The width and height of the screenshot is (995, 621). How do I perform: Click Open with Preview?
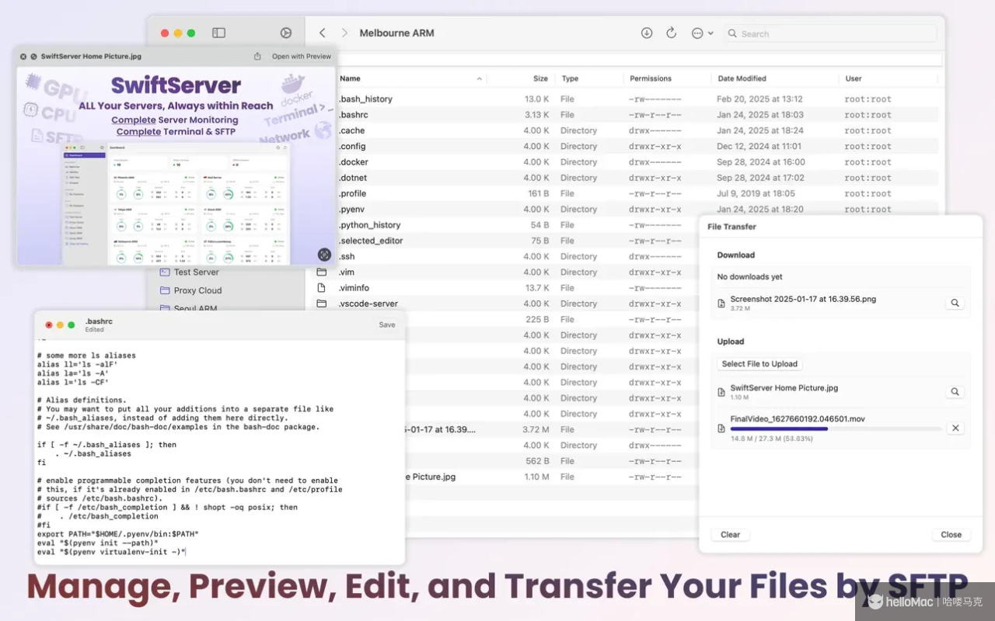tap(302, 57)
